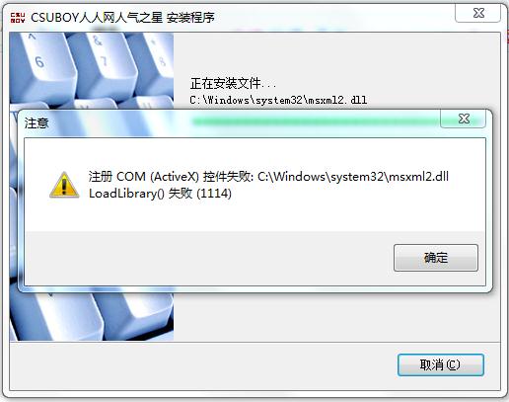509x402 pixels.
Task: Click the 7 key in the keyboard picture
Action: [x=102, y=59]
